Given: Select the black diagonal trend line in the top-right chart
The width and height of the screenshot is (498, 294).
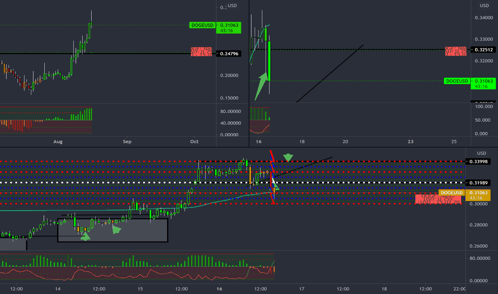Looking at the screenshot, I should tap(330, 74).
